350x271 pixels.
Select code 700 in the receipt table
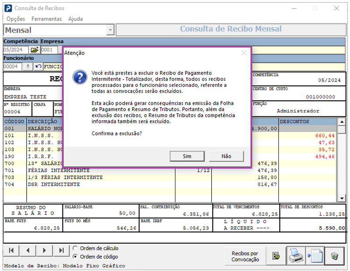click(9, 163)
